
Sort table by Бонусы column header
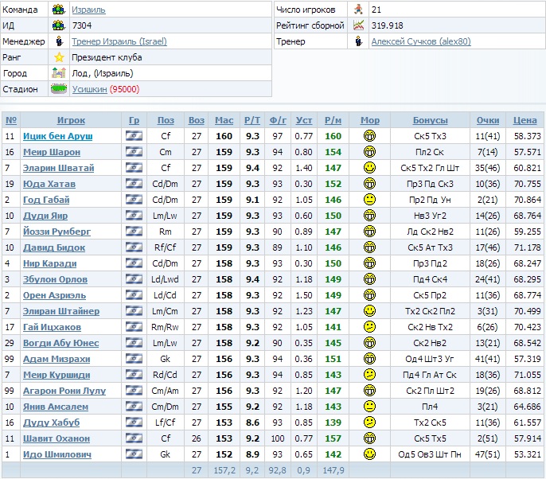tap(430, 120)
